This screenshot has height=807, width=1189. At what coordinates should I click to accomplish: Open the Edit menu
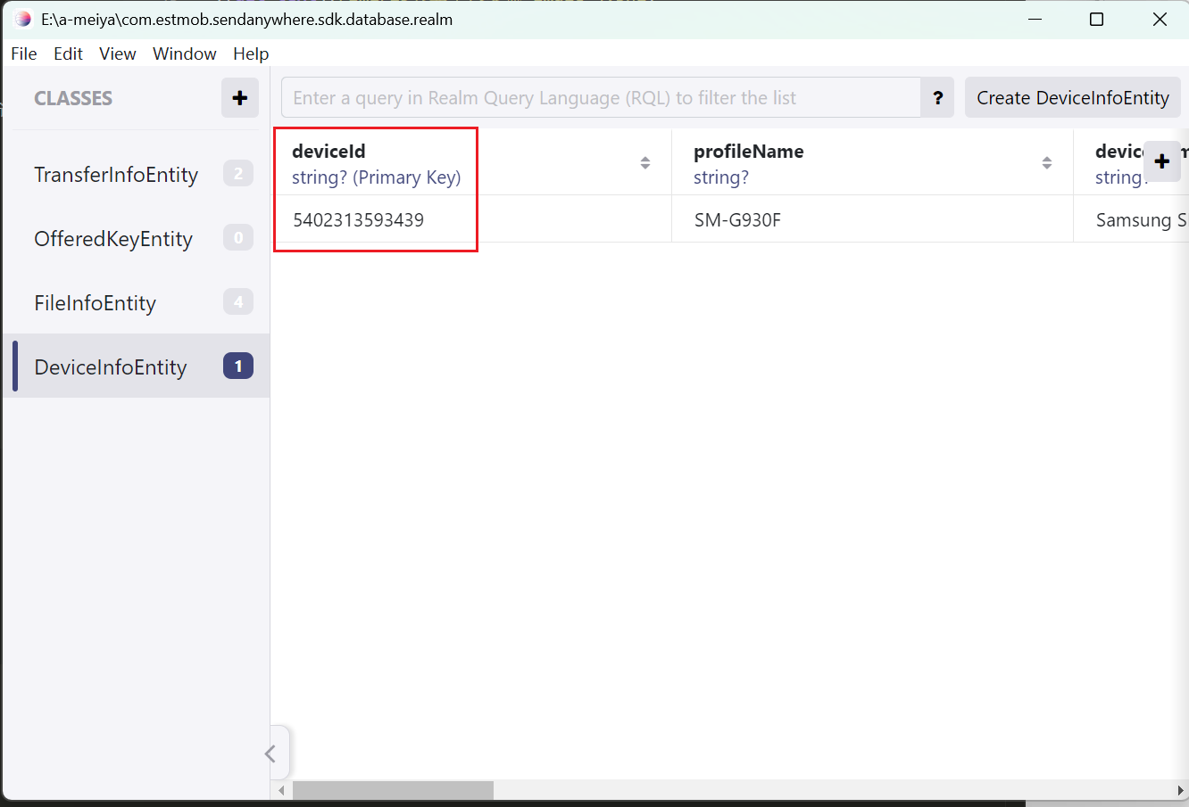click(x=68, y=54)
